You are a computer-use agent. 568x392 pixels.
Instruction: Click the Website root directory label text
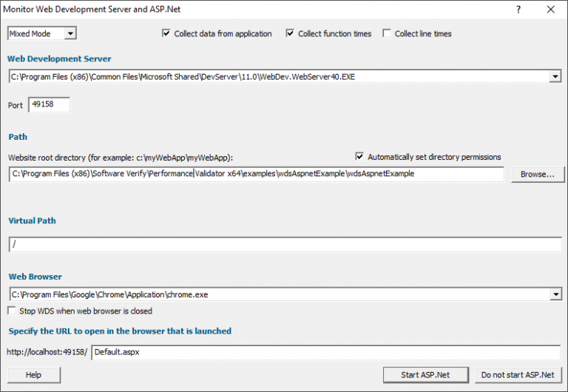[121, 158]
